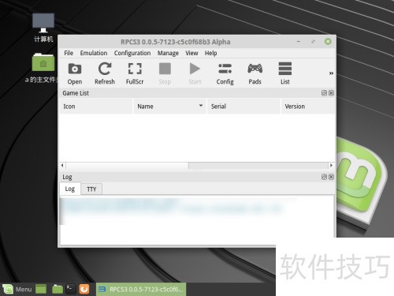This screenshot has height=296, width=394.
Task: Open the Manage menu
Action: pos(168,53)
